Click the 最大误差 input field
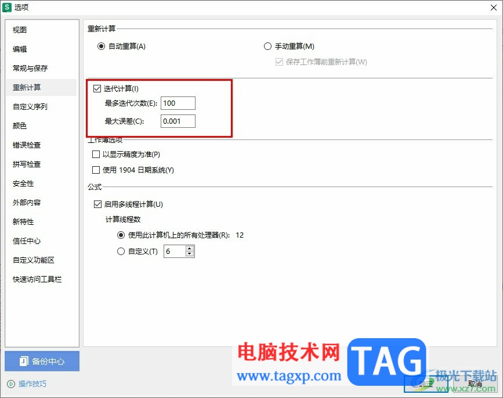This screenshot has height=398, width=503. click(178, 121)
